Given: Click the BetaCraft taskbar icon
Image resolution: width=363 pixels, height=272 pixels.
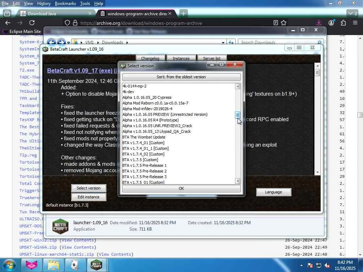Looking at the screenshot, I should coord(96,265).
